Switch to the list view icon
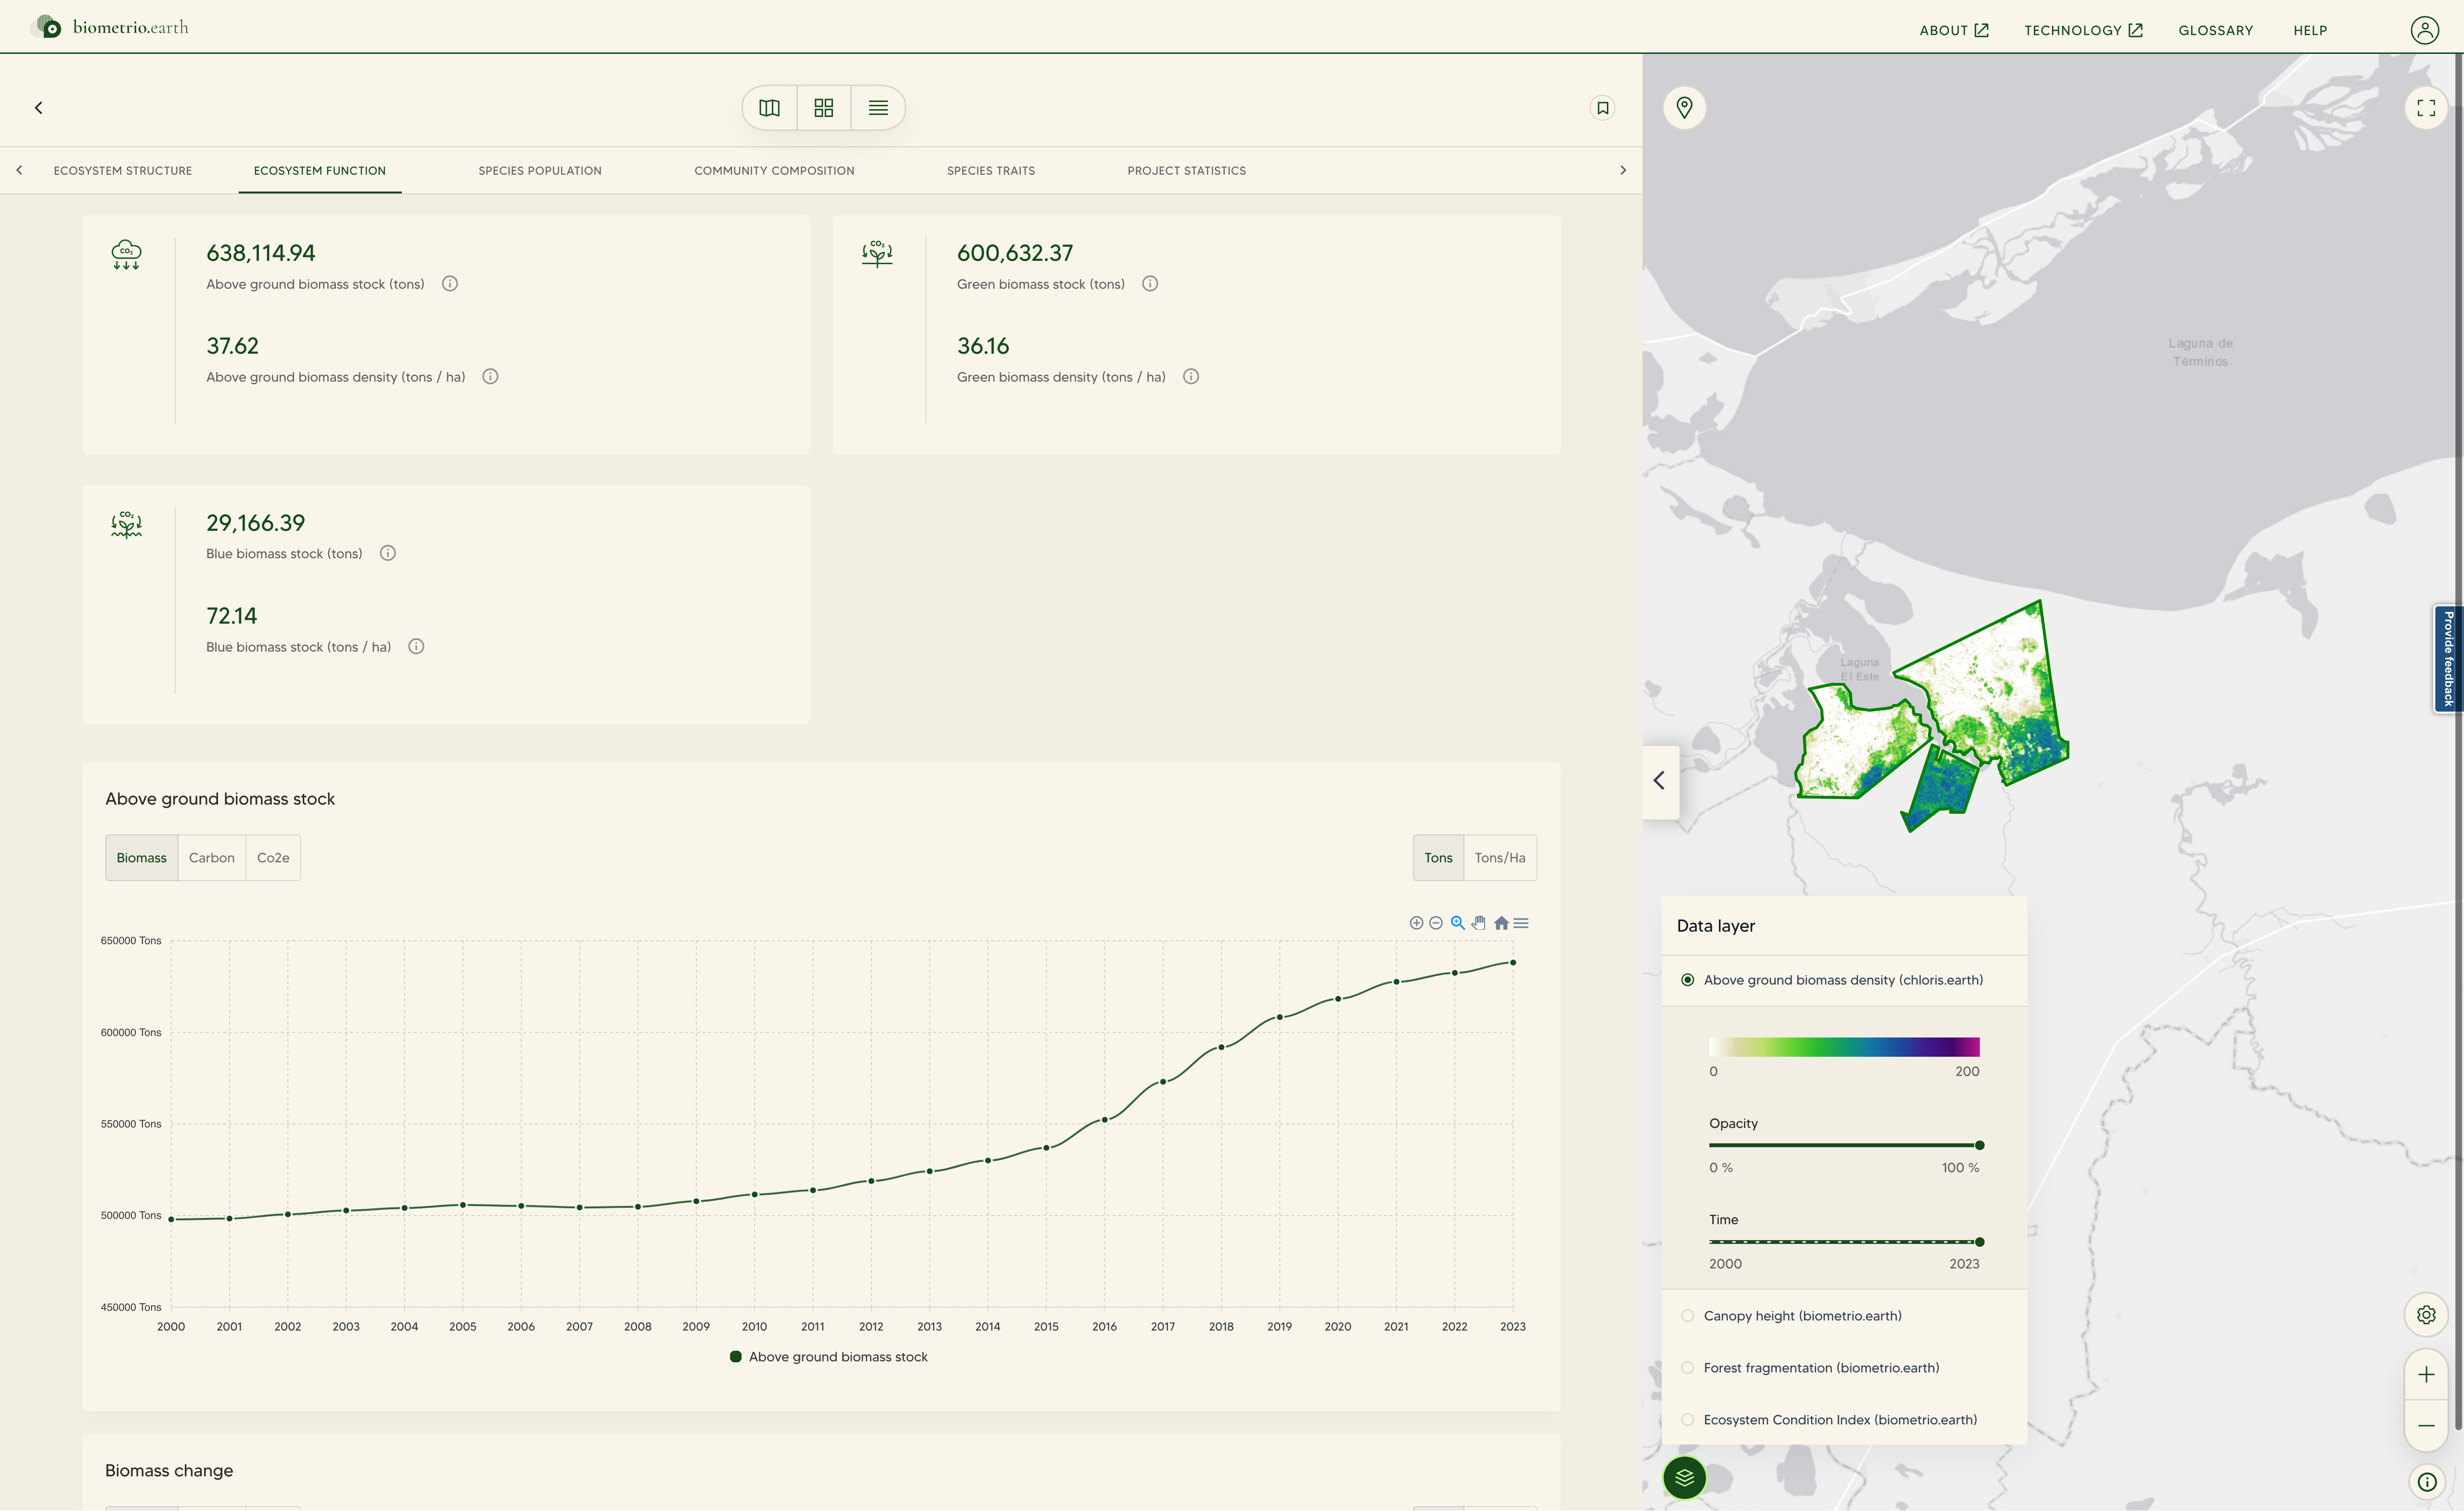 pos(878,108)
